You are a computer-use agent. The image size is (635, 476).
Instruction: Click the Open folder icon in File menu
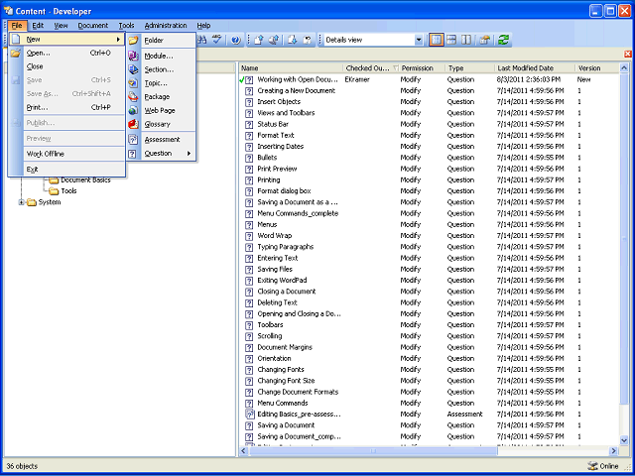(16, 53)
